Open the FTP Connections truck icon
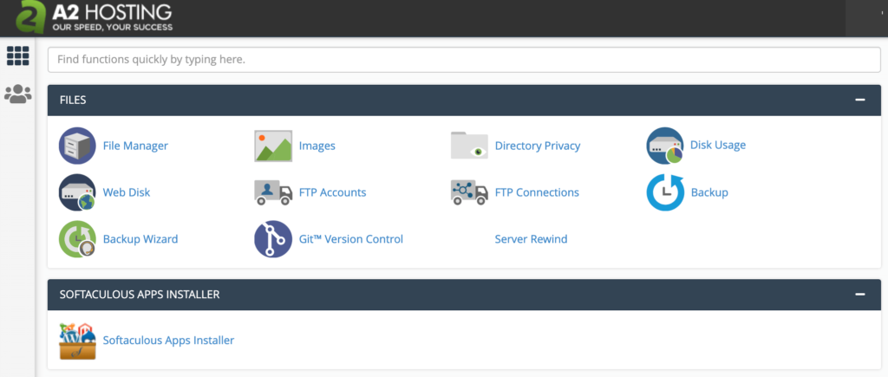This screenshot has height=377, width=888. (469, 192)
